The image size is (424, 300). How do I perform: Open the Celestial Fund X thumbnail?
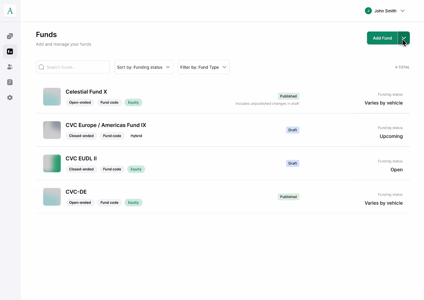click(52, 97)
